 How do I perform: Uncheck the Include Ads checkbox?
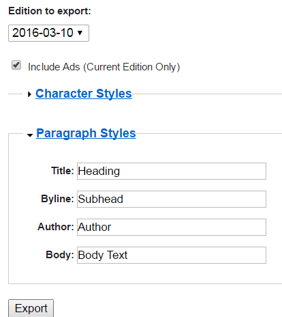[x=16, y=66]
